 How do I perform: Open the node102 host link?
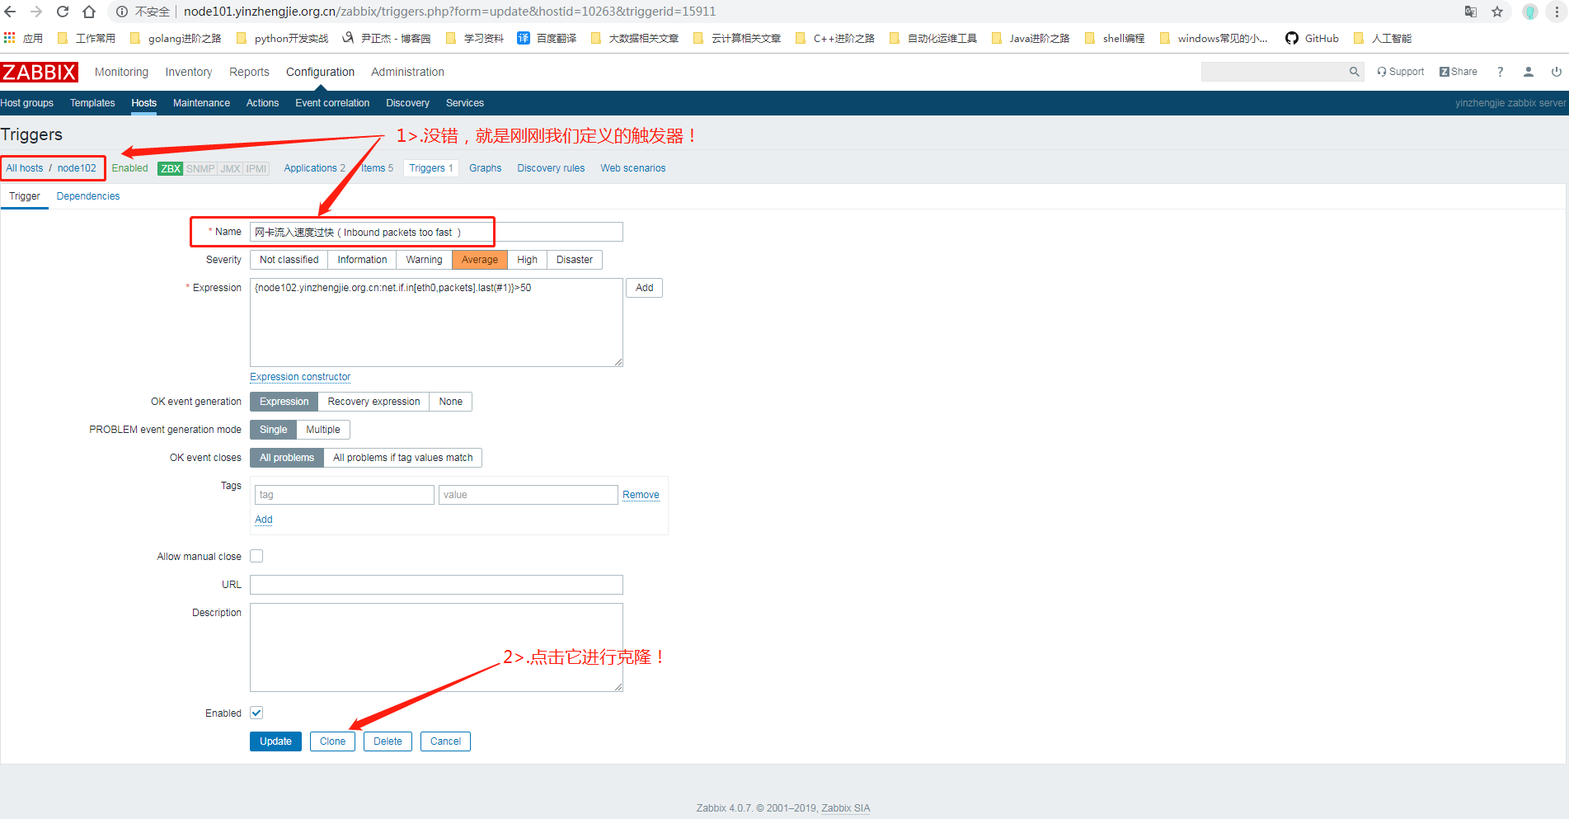(x=77, y=168)
